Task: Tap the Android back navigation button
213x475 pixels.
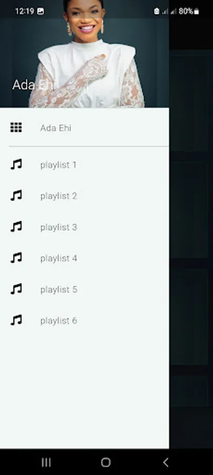Action: coord(166,462)
